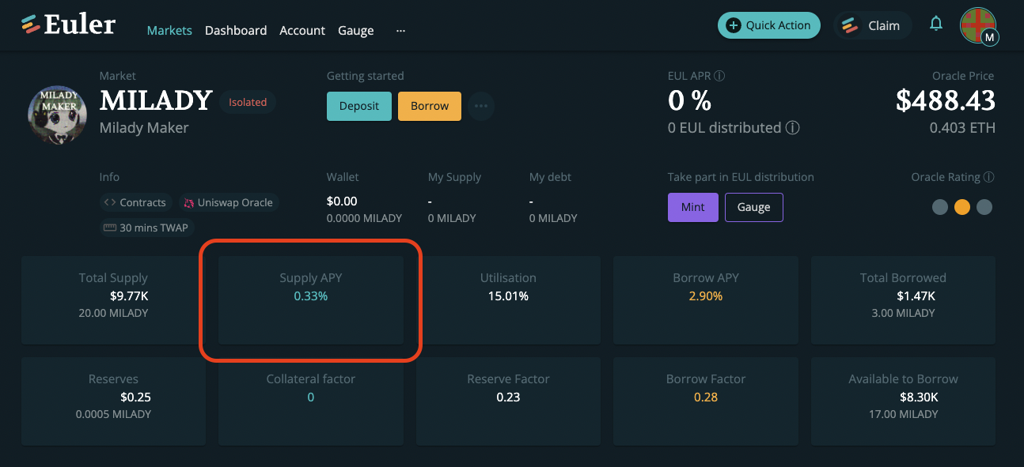Click the EUL distributed info icon

(792, 128)
